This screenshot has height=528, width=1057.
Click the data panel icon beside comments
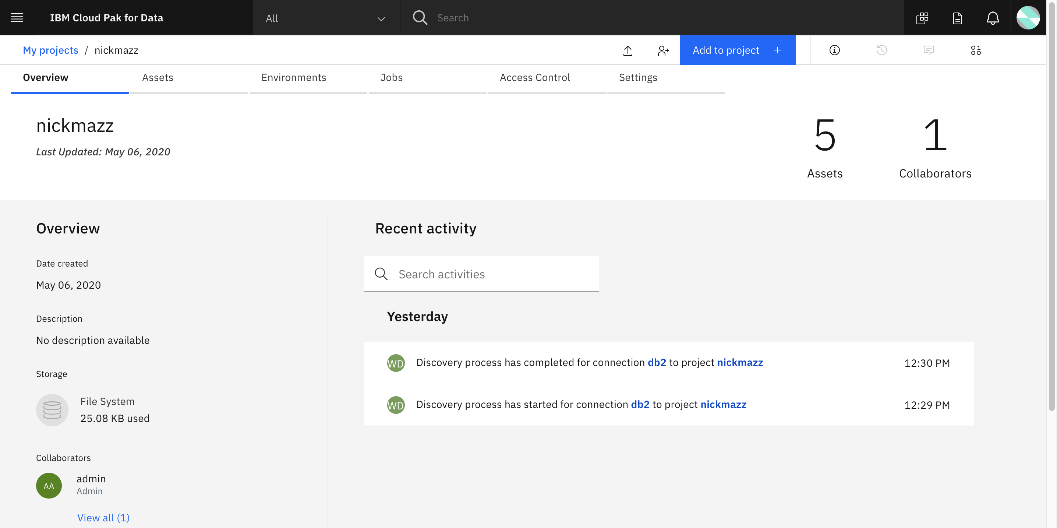click(x=975, y=50)
